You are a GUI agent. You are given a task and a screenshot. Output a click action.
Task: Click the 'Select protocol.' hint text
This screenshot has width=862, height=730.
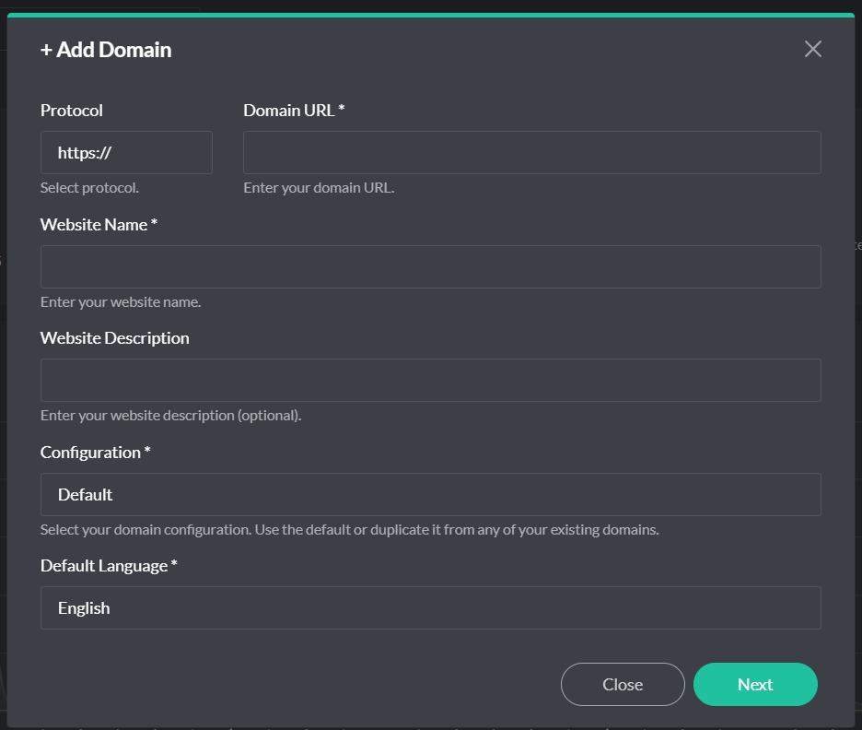point(89,188)
